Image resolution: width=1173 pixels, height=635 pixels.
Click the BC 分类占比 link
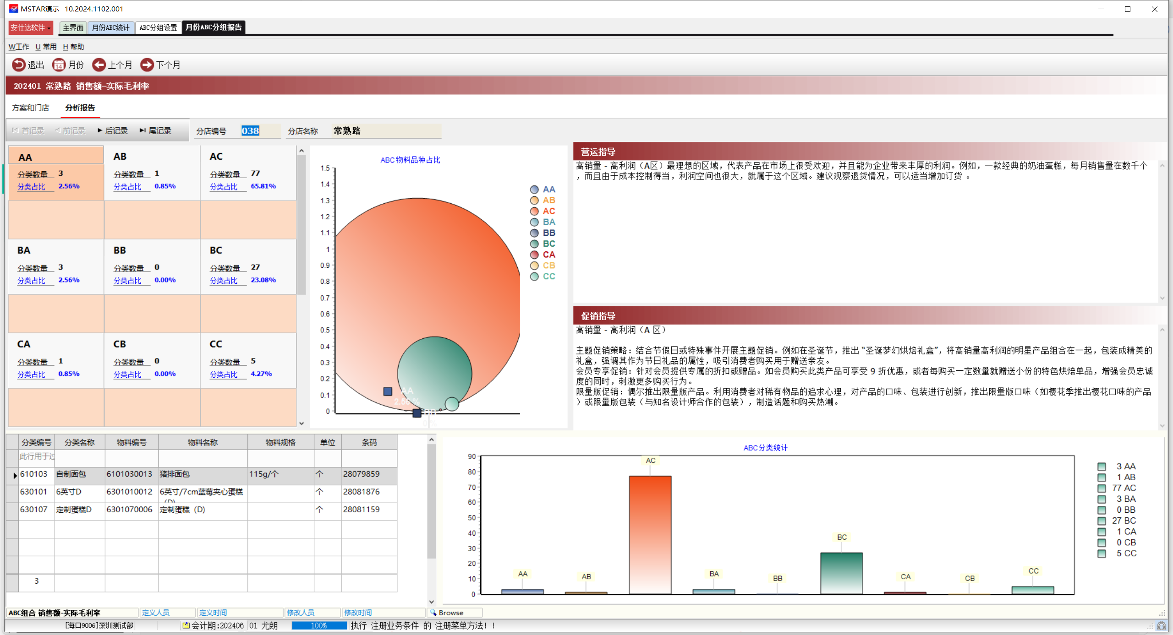pyautogui.click(x=224, y=281)
